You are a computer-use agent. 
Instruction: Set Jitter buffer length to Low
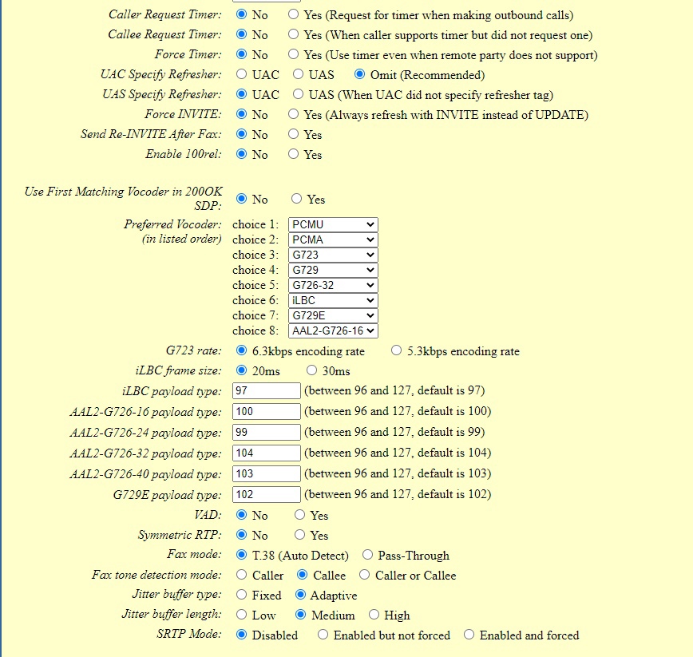pos(241,614)
